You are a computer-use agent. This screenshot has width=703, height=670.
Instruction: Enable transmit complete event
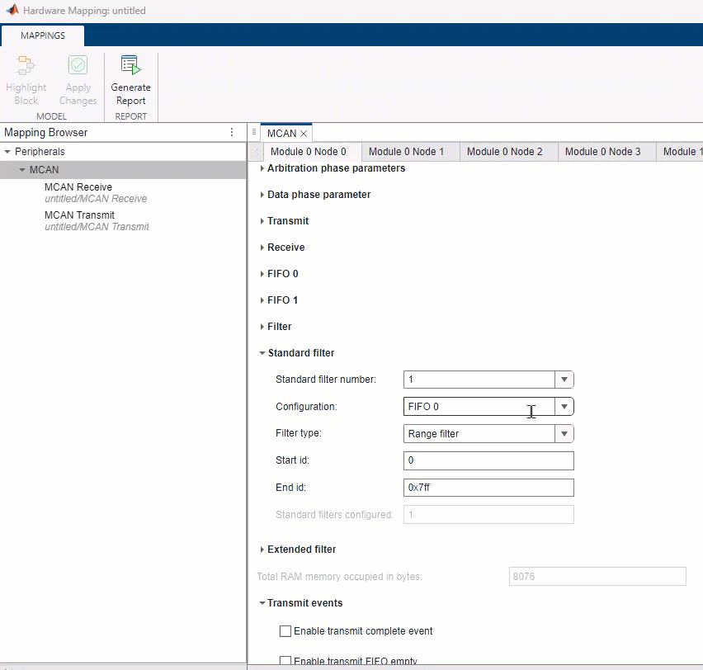(x=285, y=630)
